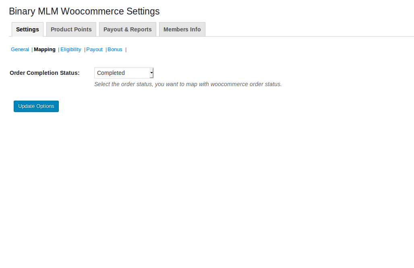The image size is (414, 268).
Task: Click the Mapping sub-section label
Action: pyautogui.click(x=45, y=49)
